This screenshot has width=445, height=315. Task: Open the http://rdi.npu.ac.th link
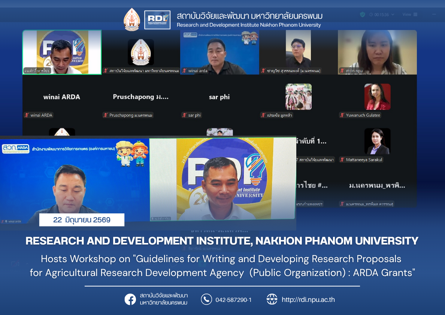tap(308, 300)
